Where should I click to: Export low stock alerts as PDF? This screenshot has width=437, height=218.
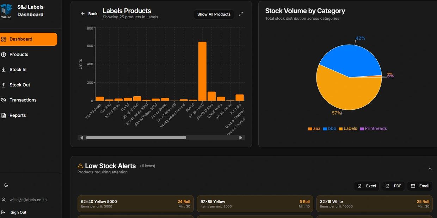click(x=394, y=186)
